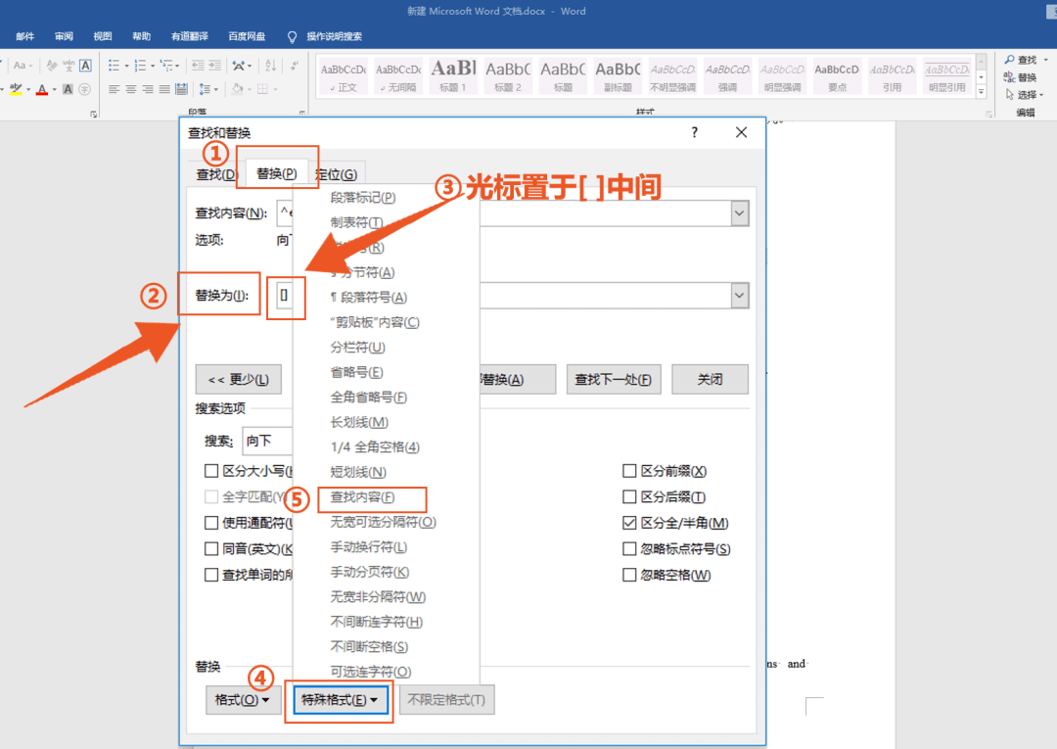
Task: Uncheck the 区分全/半角 checkbox
Action: coord(629,523)
